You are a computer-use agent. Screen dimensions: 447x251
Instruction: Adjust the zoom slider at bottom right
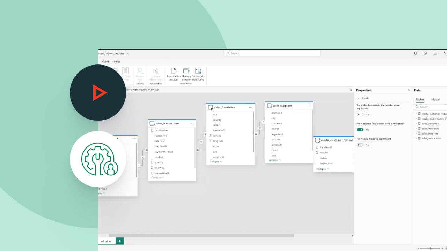tap(430, 248)
